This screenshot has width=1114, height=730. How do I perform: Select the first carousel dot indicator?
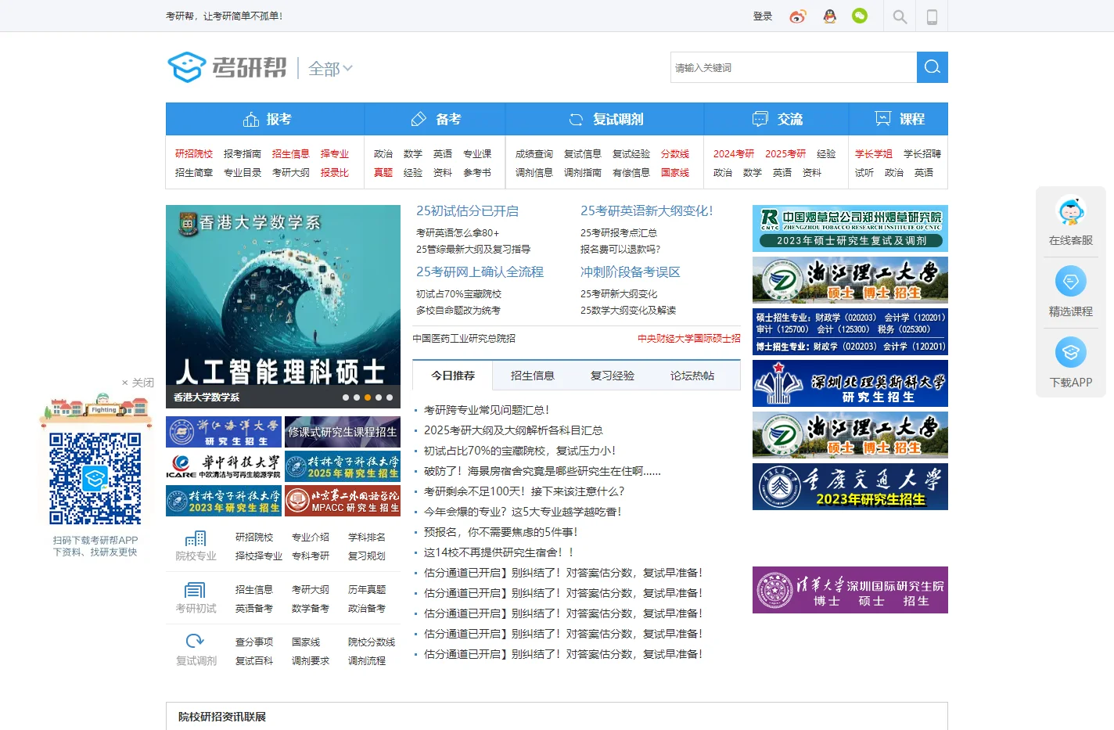346,397
